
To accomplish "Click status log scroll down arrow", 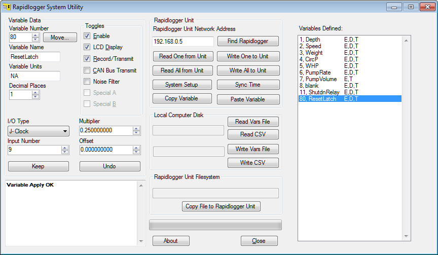I will (x=141, y=241).
